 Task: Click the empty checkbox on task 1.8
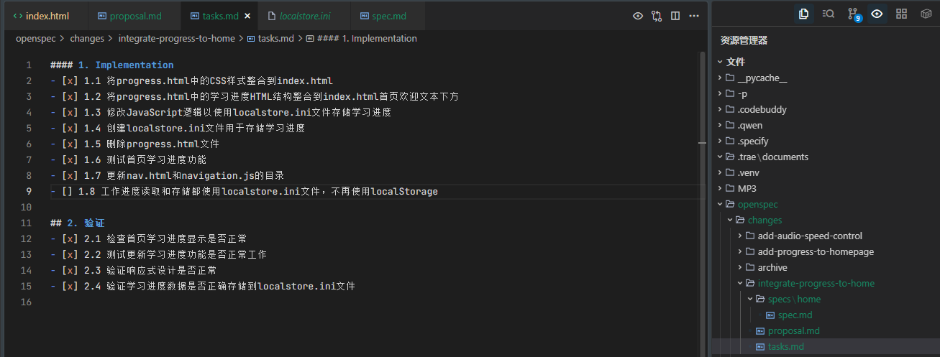pyautogui.click(x=67, y=191)
